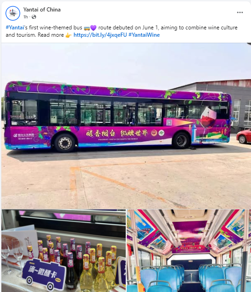Screen dimensions: 251x292
Task: Click the purple bus-shaped card sign
Action: click(44, 274)
